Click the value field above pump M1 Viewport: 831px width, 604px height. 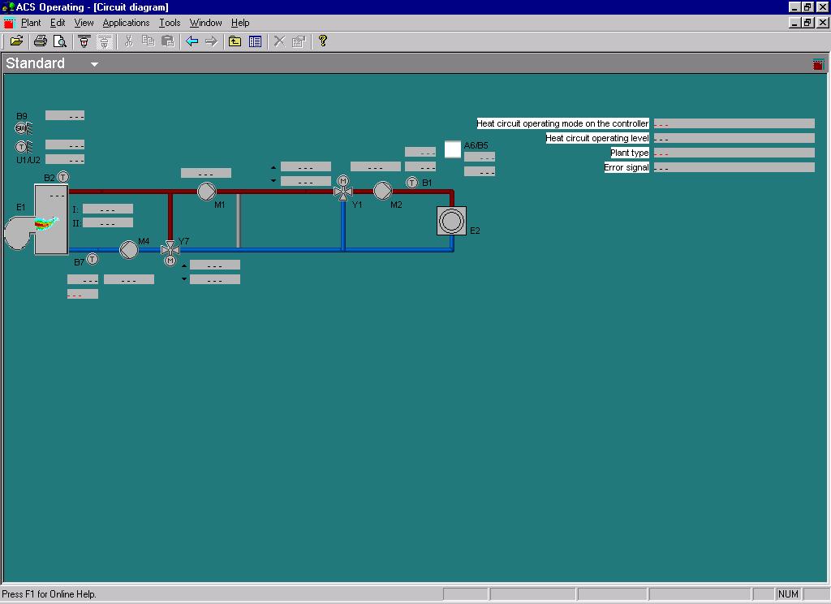pyautogui.click(x=205, y=173)
